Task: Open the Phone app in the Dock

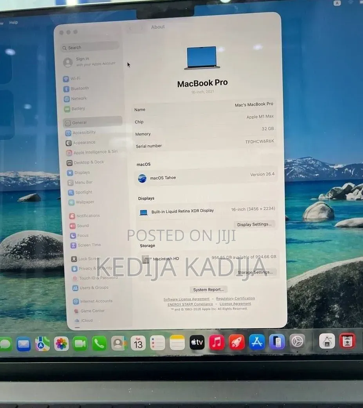Action: pos(99,343)
